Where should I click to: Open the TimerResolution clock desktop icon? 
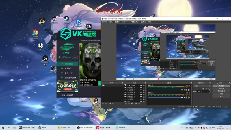click(x=40, y=47)
